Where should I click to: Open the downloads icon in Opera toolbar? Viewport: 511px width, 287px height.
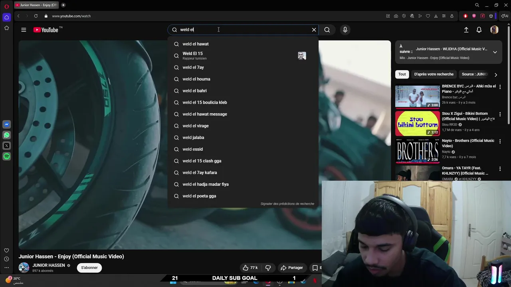coord(436,16)
